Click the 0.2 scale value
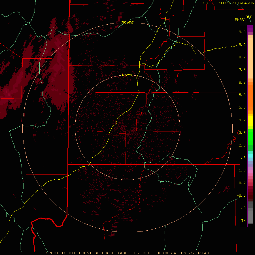The height and width of the screenshot is (255, 255). pyautogui.click(x=242, y=183)
